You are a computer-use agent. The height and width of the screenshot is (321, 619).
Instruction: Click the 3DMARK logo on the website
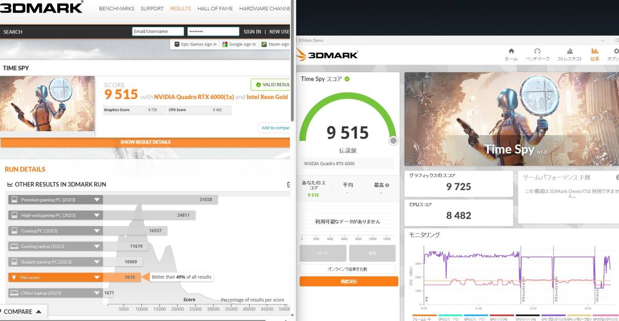tap(41, 8)
